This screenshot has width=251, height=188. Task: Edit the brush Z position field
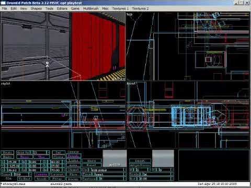[13, 170]
